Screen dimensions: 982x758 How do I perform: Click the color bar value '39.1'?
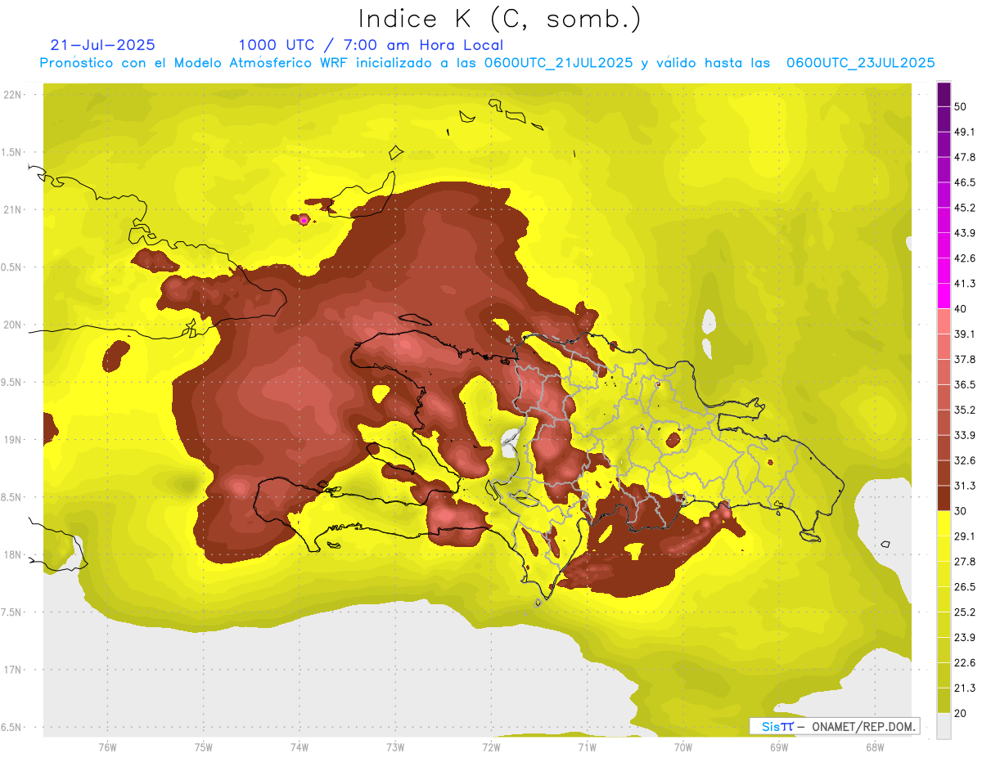tap(965, 334)
